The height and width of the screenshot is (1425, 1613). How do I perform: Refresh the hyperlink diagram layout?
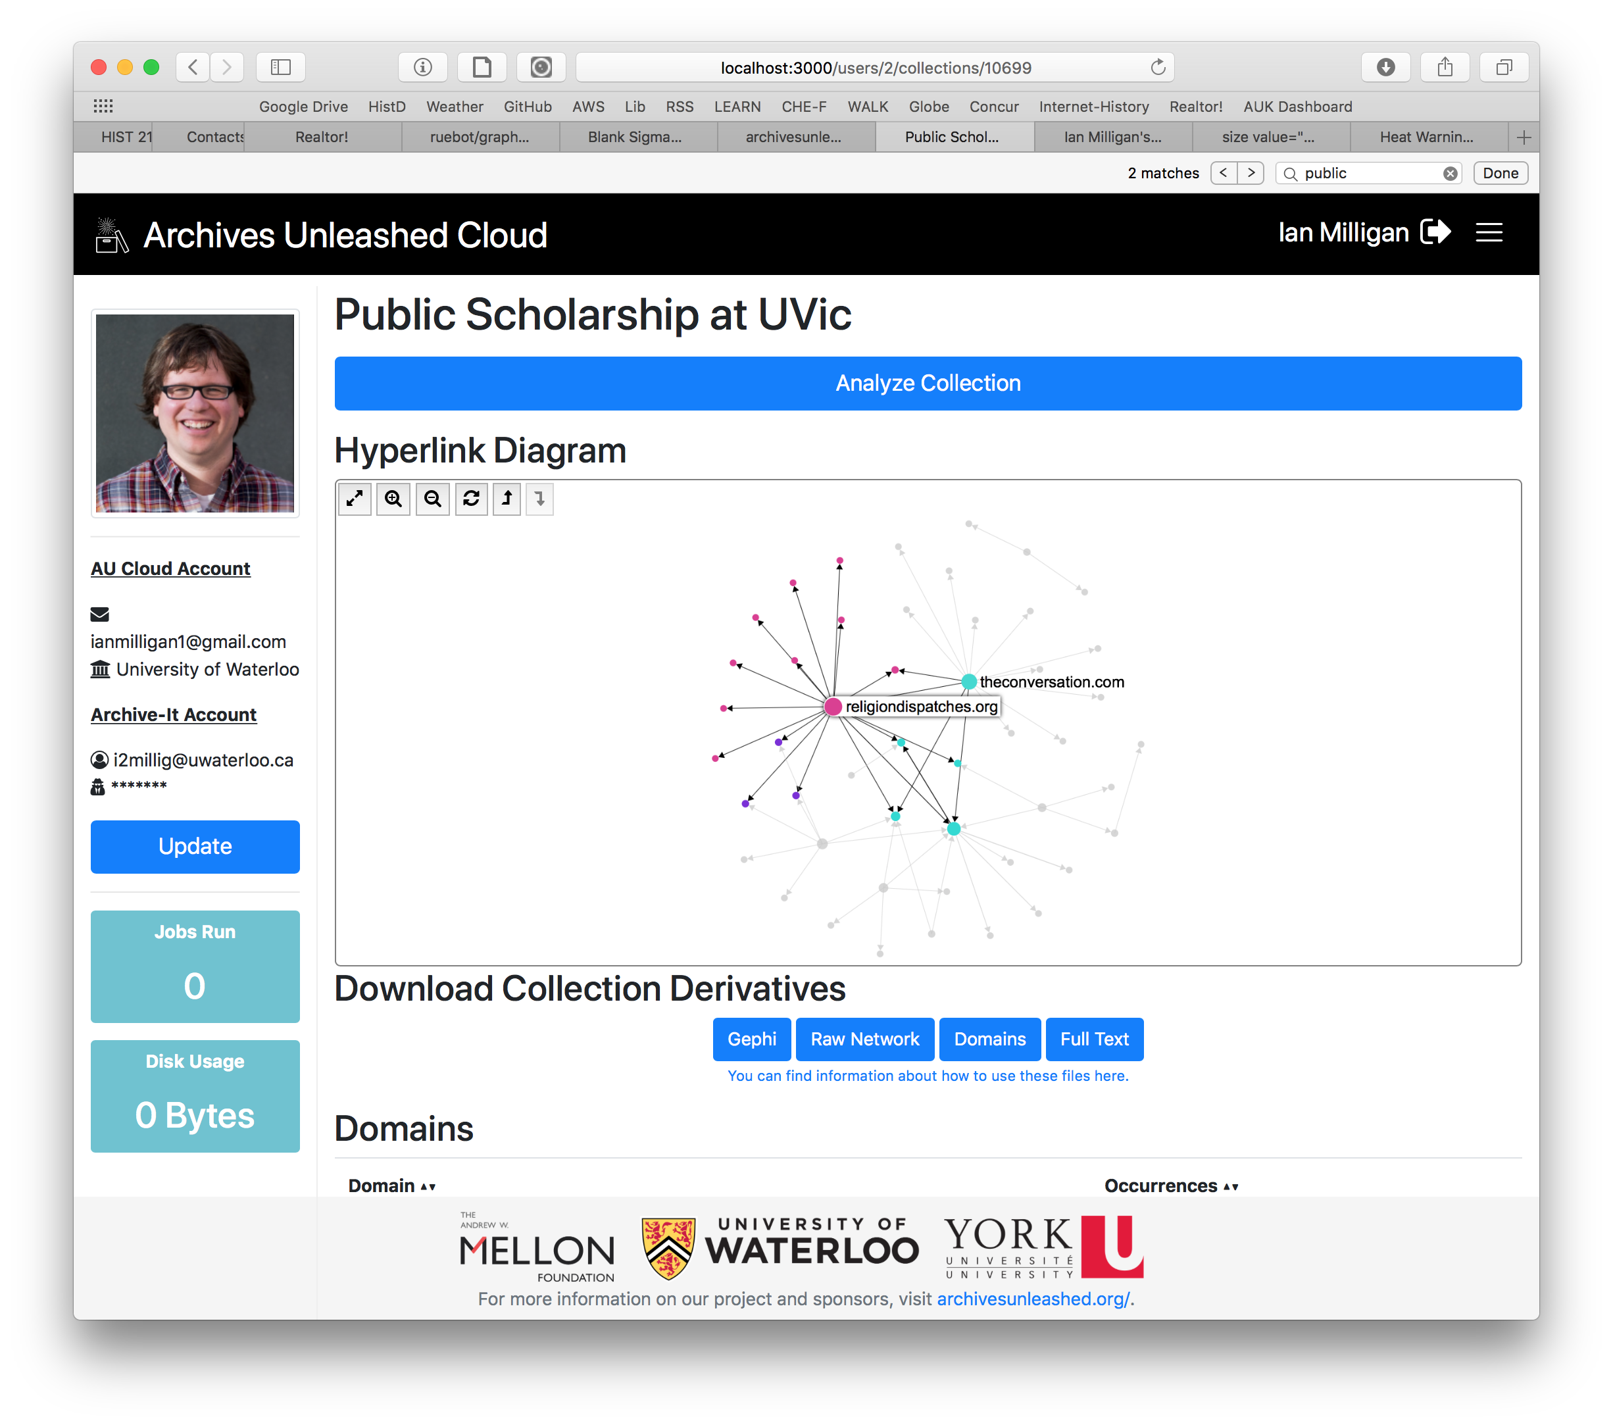tap(471, 499)
